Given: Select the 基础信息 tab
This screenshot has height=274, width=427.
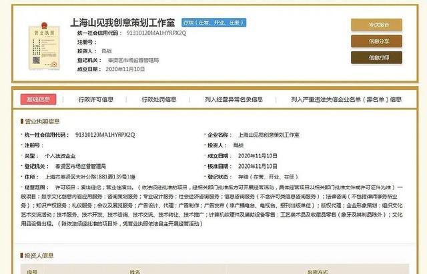Looking at the screenshot, I should (38, 99).
